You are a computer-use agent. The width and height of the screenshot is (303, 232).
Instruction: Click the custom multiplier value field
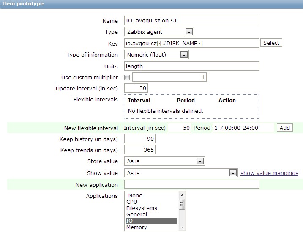tap(169, 77)
